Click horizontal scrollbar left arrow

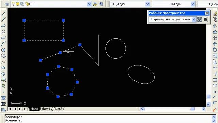(142, 109)
